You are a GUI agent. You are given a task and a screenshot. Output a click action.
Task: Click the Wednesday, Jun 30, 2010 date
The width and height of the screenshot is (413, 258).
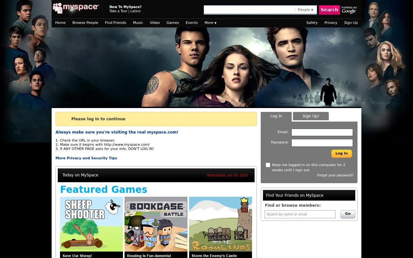coord(227,175)
